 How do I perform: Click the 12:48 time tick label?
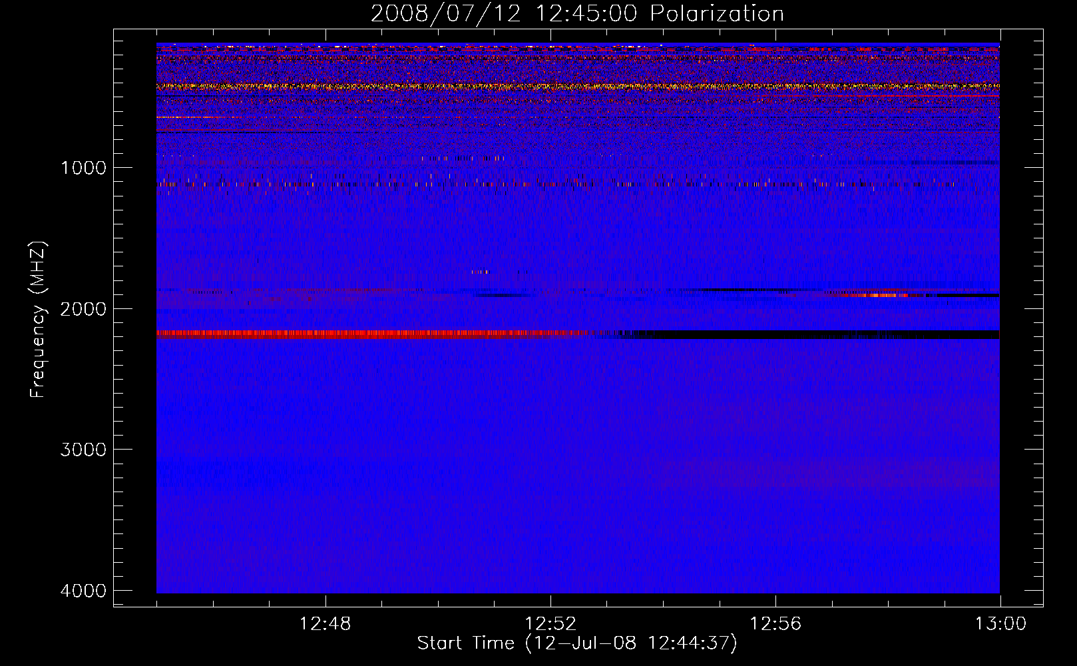325,624
